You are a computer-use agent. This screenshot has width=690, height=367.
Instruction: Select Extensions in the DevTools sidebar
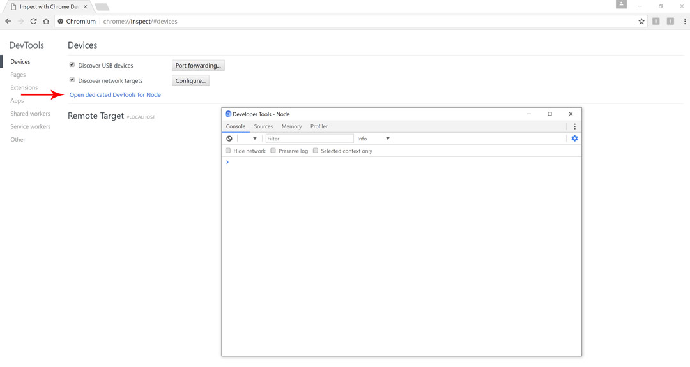pyautogui.click(x=24, y=87)
